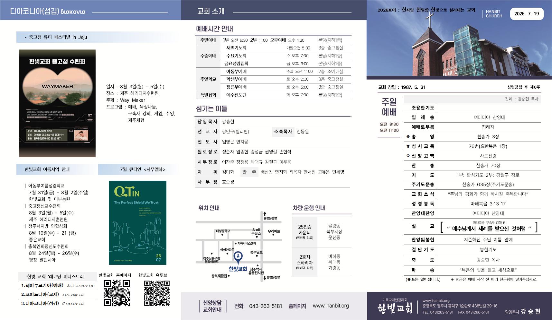Click the 아동부예배 row

285,71
